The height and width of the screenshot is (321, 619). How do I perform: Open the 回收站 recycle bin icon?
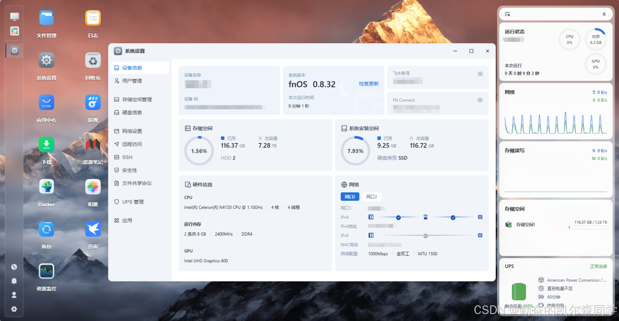click(x=93, y=60)
